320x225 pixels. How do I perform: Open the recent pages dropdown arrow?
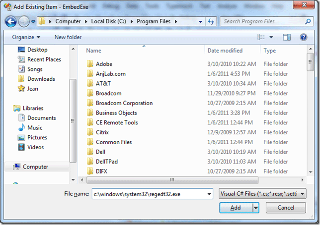point(33,21)
